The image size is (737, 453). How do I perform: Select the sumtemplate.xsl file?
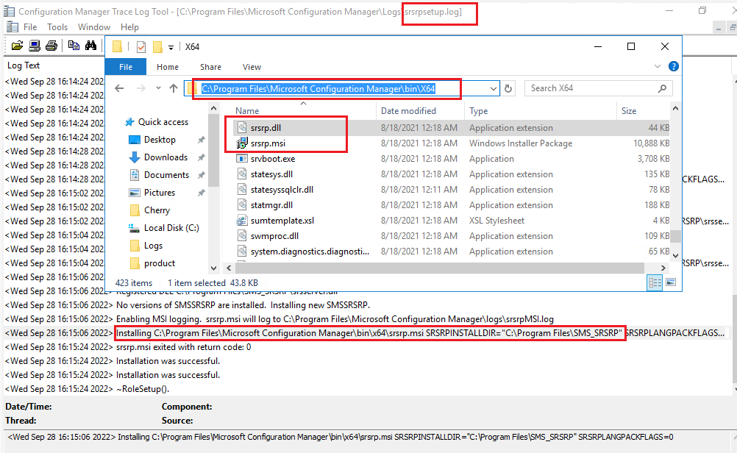tap(282, 221)
